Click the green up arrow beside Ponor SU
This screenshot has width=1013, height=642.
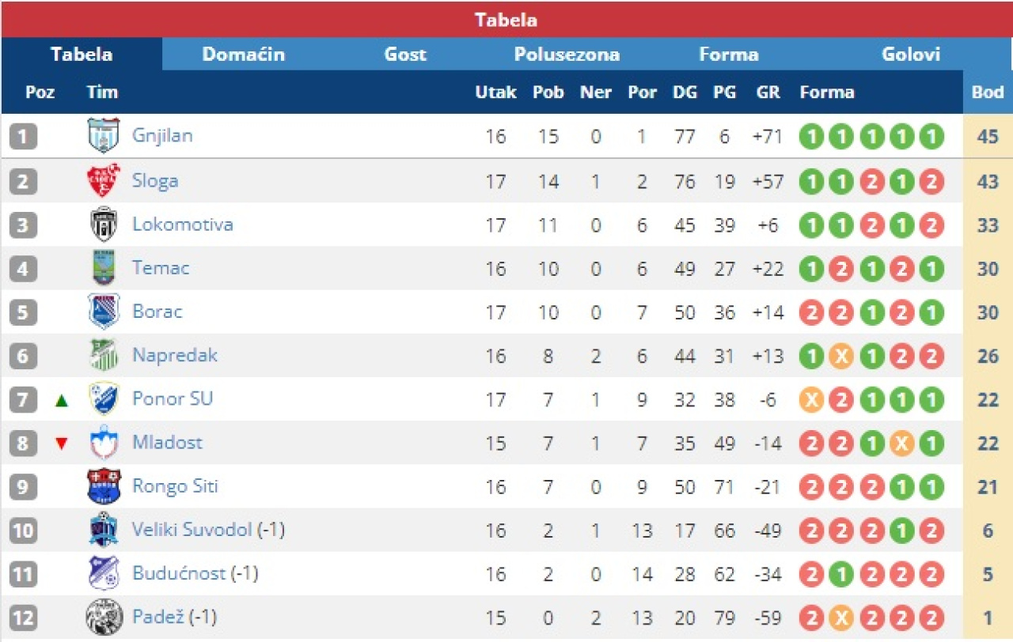coord(62,401)
